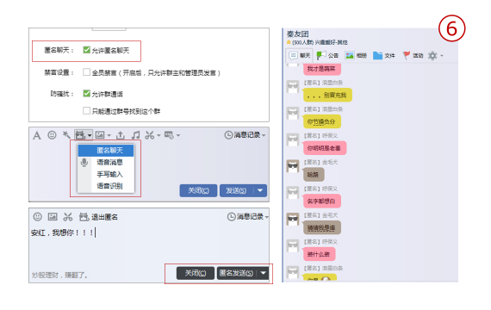Expand arrow on dark 匿名发送(S) button
Screen dimensions: 491x310
coord(263,273)
